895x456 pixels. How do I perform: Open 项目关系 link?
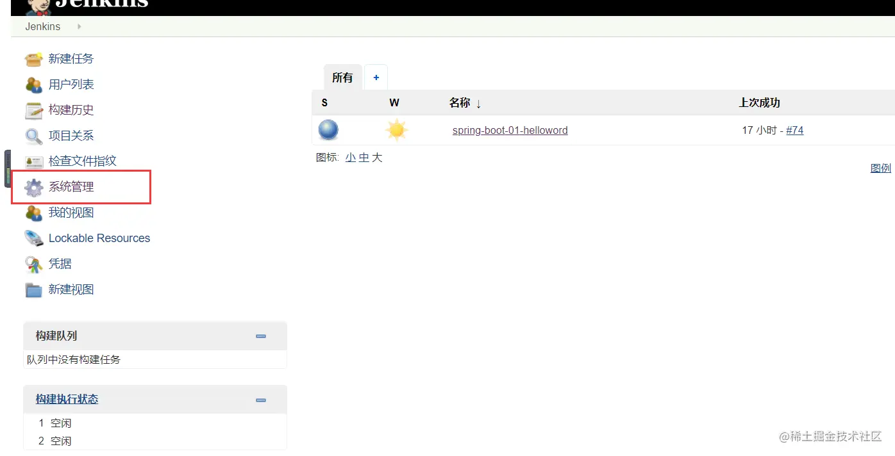click(x=71, y=136)
